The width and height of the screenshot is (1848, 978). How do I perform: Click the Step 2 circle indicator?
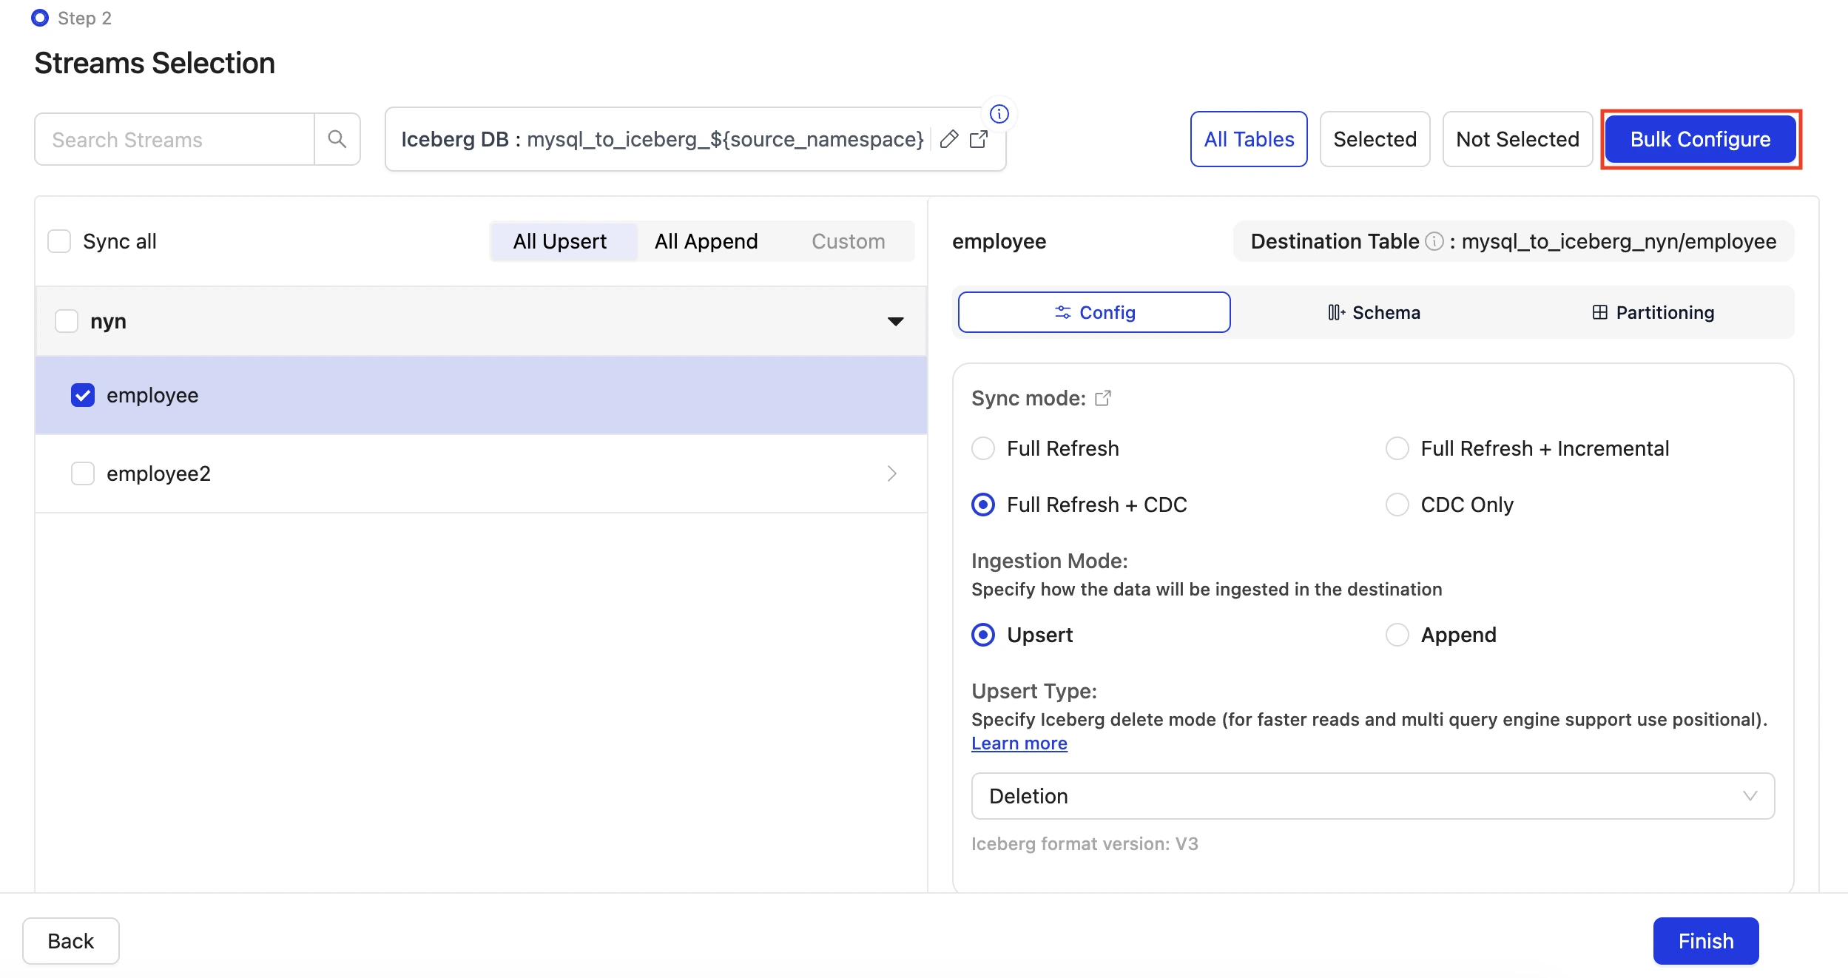pyautogui.click(x=40, y=18)
